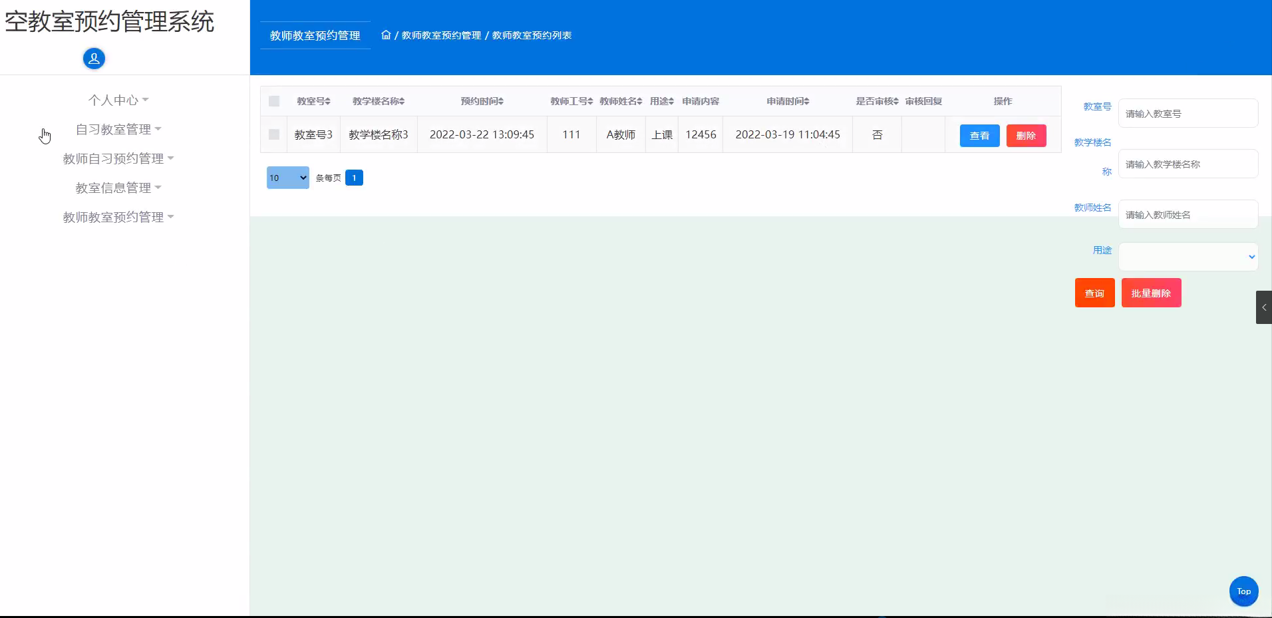Image resolution: width=1272 pixels, height=618 pixels.
Task: Click the home icon in breadcrumb
Action: click(x=386, y=35)
